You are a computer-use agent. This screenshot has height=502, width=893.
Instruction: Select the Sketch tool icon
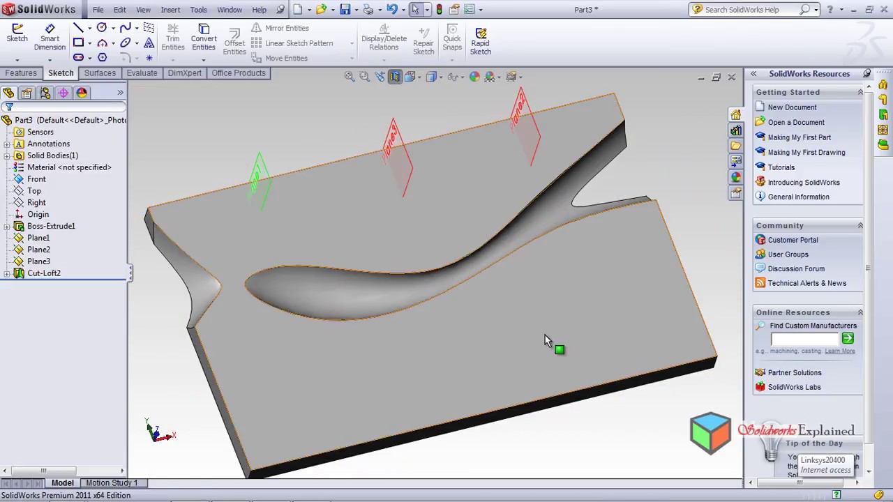click(17, 33)
